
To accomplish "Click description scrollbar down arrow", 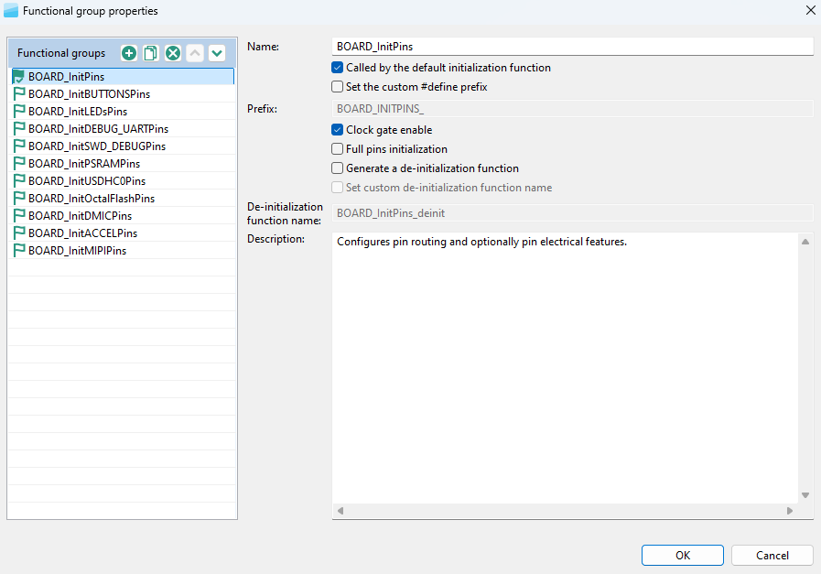I will [805, 495].
